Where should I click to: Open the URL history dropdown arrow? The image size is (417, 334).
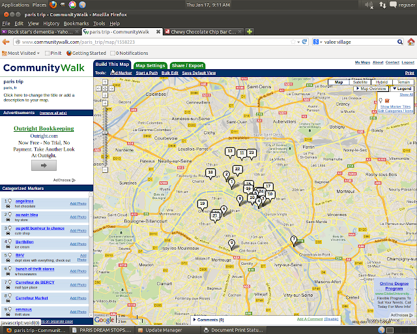[x=298, y=42]
